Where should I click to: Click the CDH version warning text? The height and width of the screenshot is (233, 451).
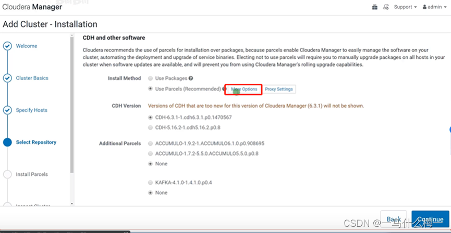pos(256,106)
